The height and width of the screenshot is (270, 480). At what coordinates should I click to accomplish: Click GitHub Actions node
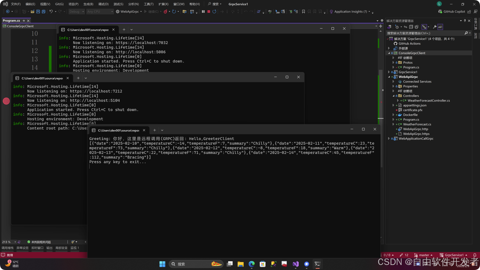tap(409, 43)
